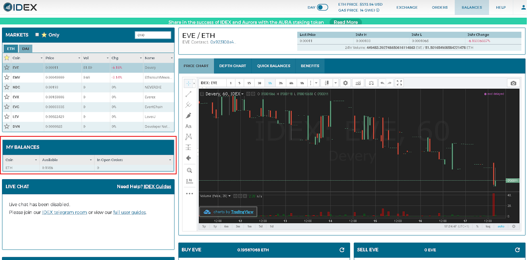Select the price range measurement tool

[188, 147]
